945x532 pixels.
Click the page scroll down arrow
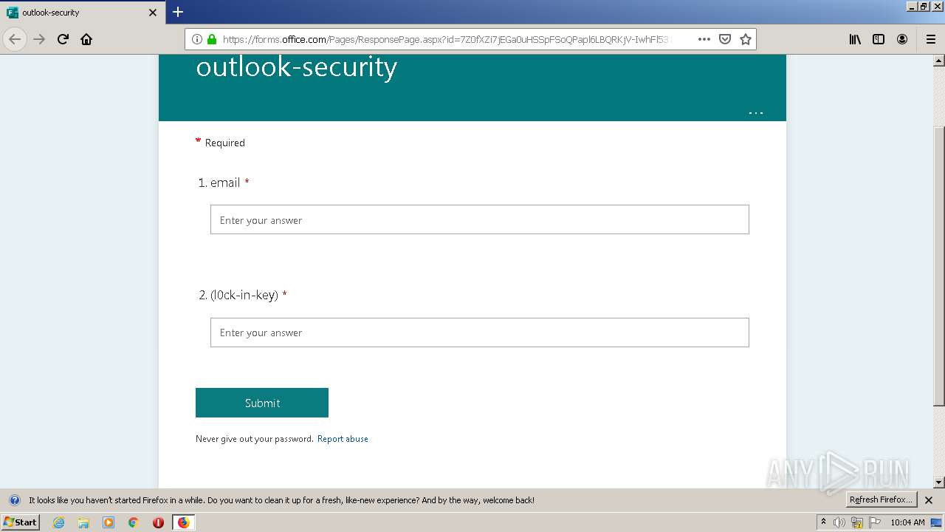click(x=939, y=482)
